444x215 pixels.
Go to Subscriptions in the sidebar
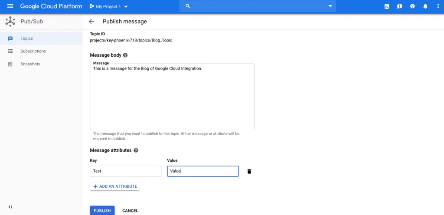coord(41,51)
